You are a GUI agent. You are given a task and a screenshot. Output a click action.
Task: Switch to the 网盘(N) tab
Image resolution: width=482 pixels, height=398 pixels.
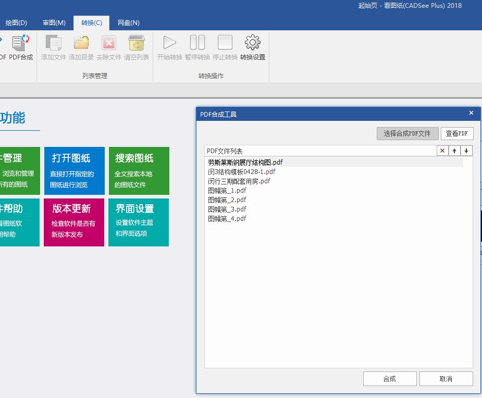(128, 23)
